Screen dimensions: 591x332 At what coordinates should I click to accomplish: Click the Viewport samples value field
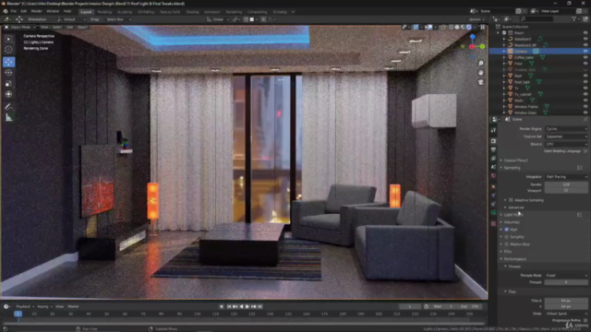(x=566, y=191)
